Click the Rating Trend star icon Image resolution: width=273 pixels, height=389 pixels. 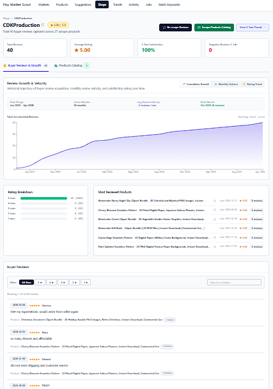point(244,84)
